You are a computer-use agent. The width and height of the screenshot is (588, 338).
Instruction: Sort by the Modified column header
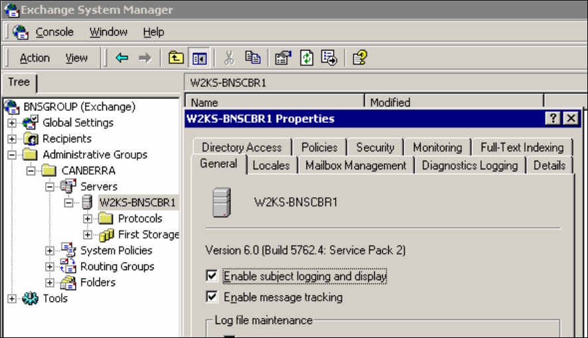pos(454,102)
